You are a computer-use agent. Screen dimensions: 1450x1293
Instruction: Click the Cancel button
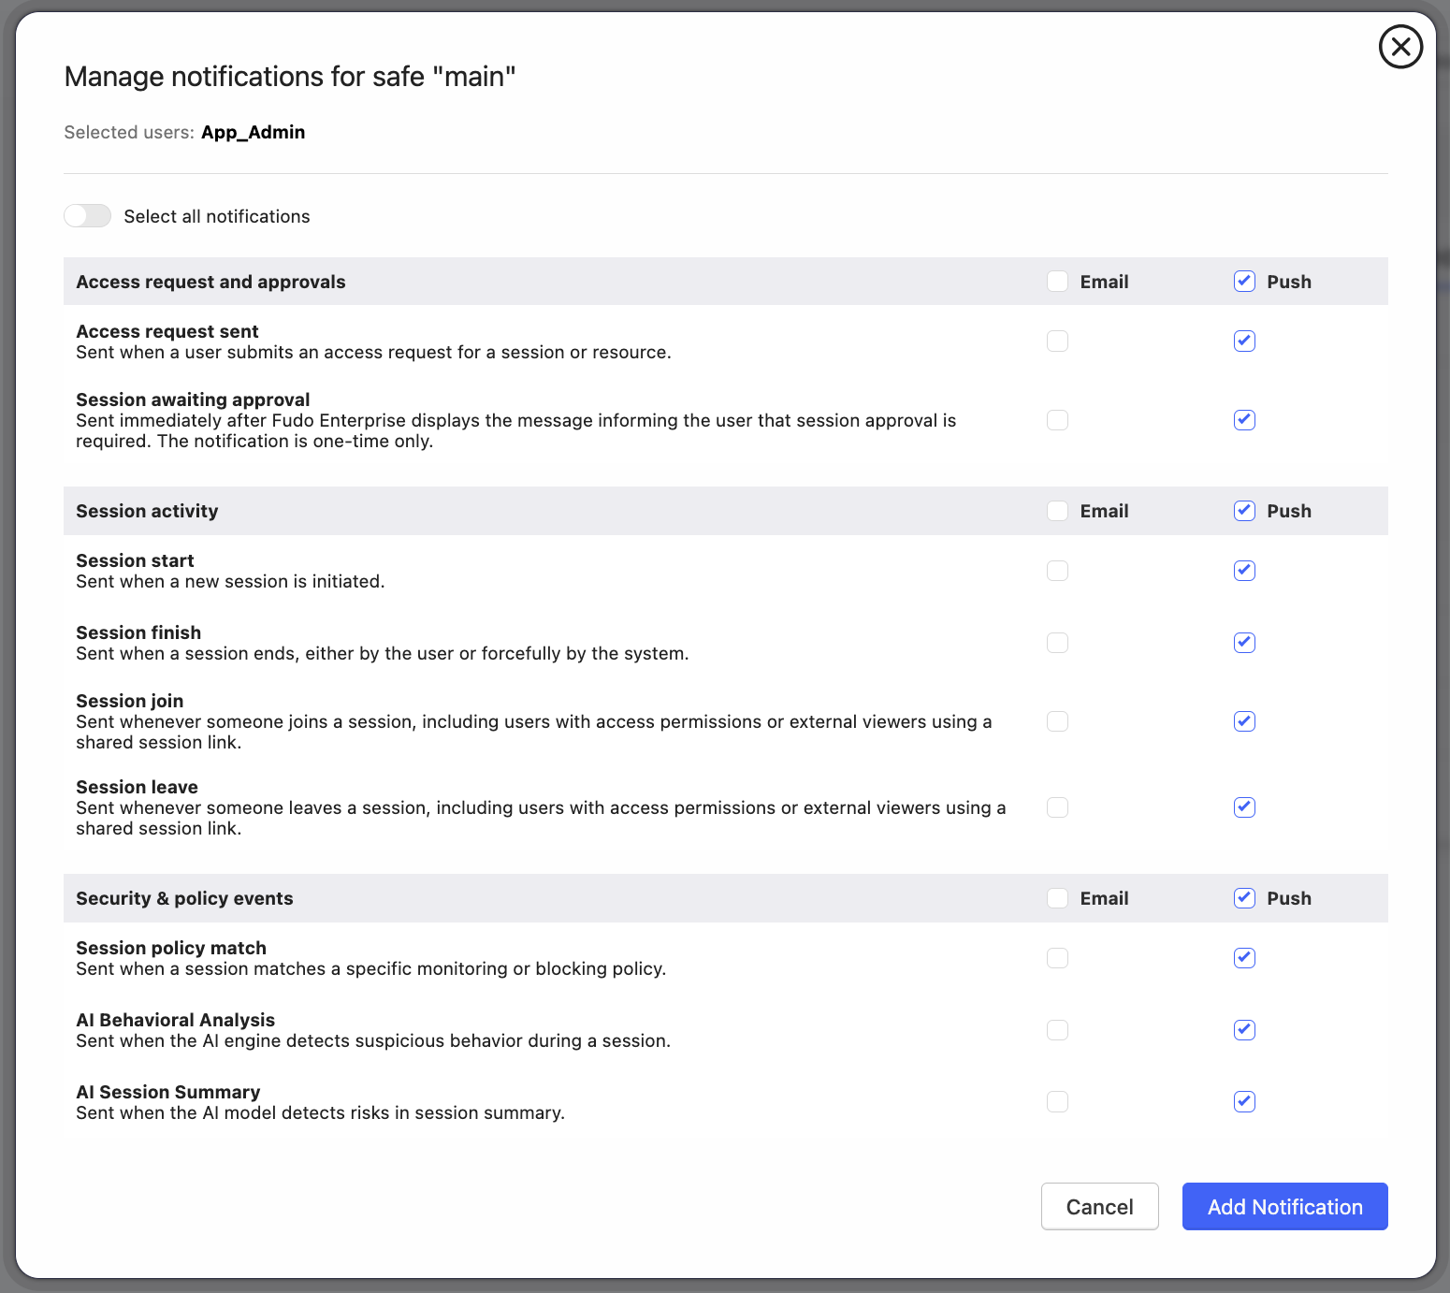tap(1099, 1207)
